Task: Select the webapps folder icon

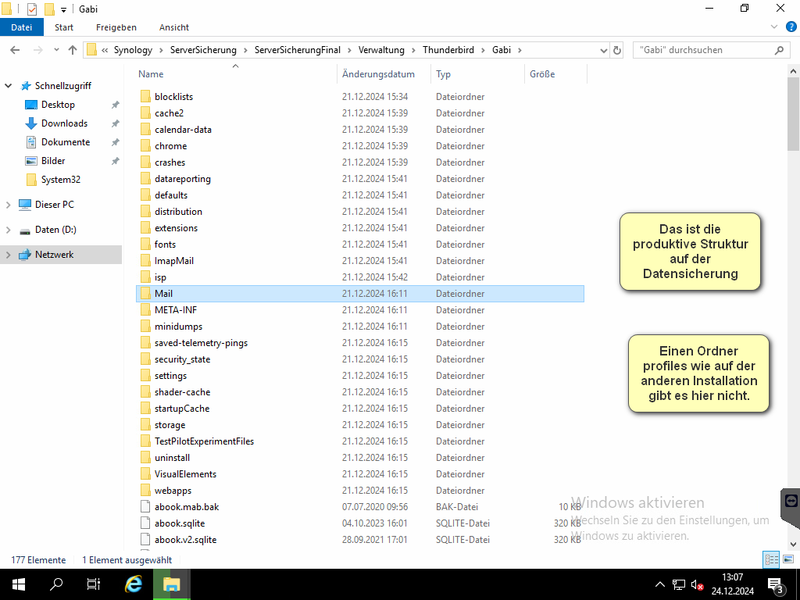Action: click(x=145, y=491)
